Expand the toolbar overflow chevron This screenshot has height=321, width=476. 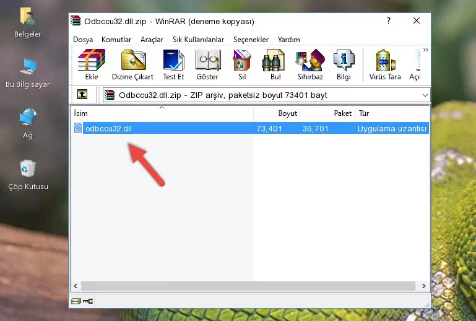(x=426, y=50)
